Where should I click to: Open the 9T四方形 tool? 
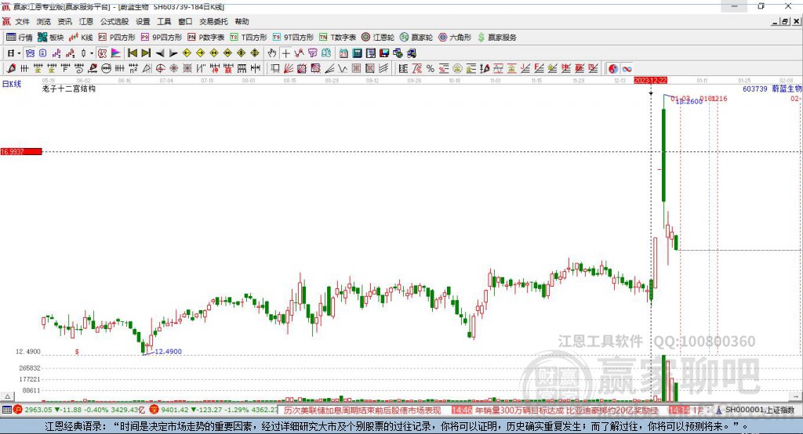[293, 38]
